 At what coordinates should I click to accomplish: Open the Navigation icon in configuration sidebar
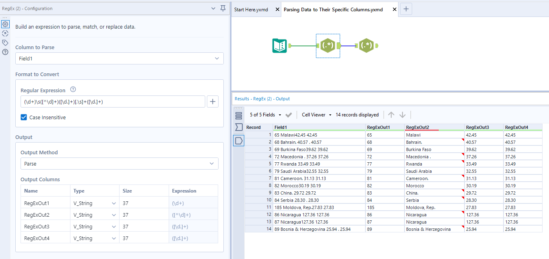(x=5, y=33)
